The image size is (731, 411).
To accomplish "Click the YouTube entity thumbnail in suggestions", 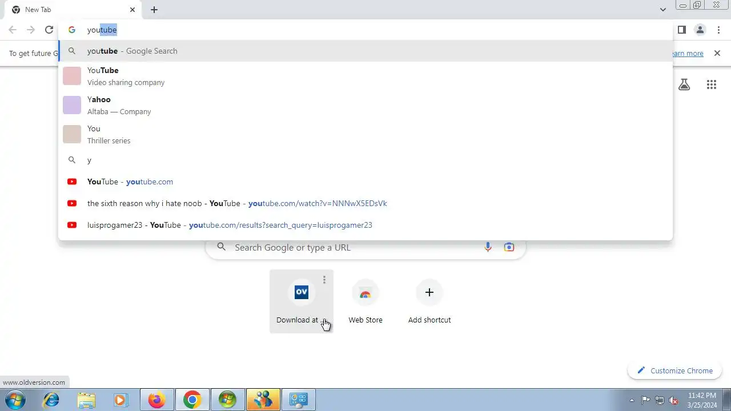I will pyautogui.click(x=72, y=76).
